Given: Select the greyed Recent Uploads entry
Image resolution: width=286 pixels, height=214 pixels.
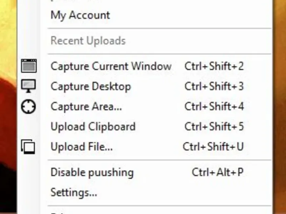Looking at the screenshot, I should pyautogui.click(x=88, y=41).
